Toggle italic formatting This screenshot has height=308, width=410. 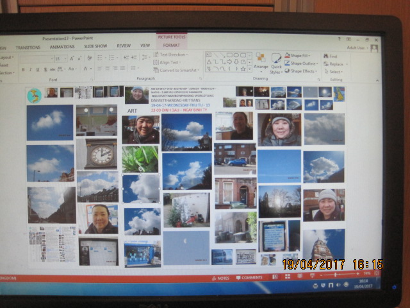coord(31,70)
